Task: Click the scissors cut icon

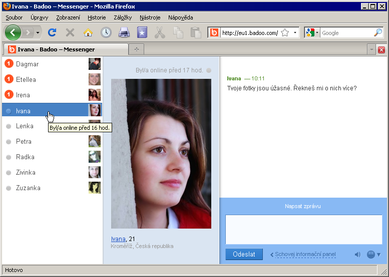Action: tap(160, 32)
